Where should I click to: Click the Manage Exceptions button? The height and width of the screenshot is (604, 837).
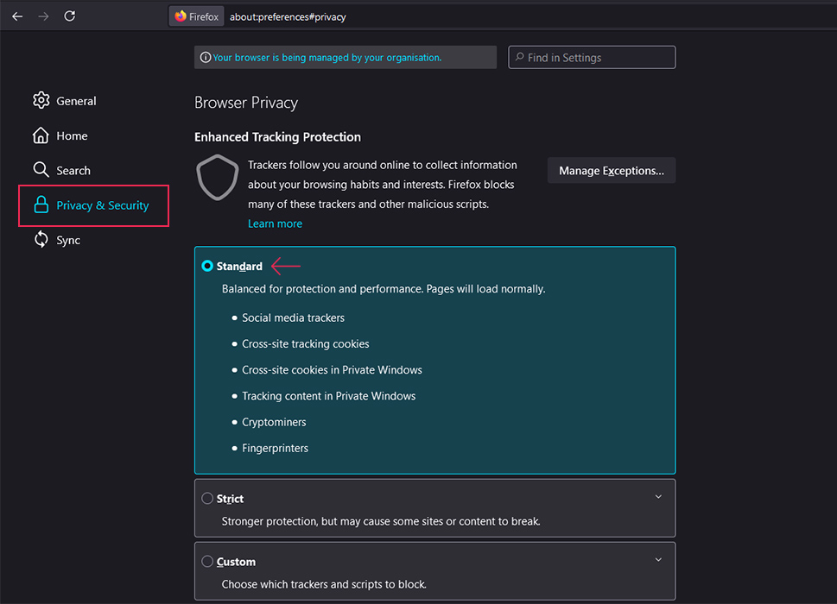tap(611, 171)
